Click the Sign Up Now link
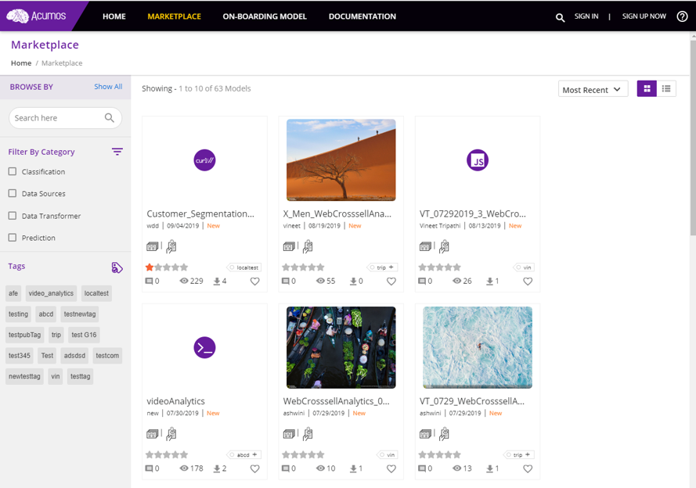 pos(644,16)
